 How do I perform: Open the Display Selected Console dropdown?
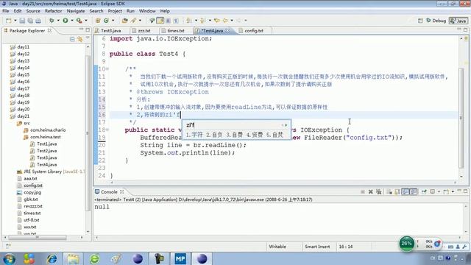439,191
